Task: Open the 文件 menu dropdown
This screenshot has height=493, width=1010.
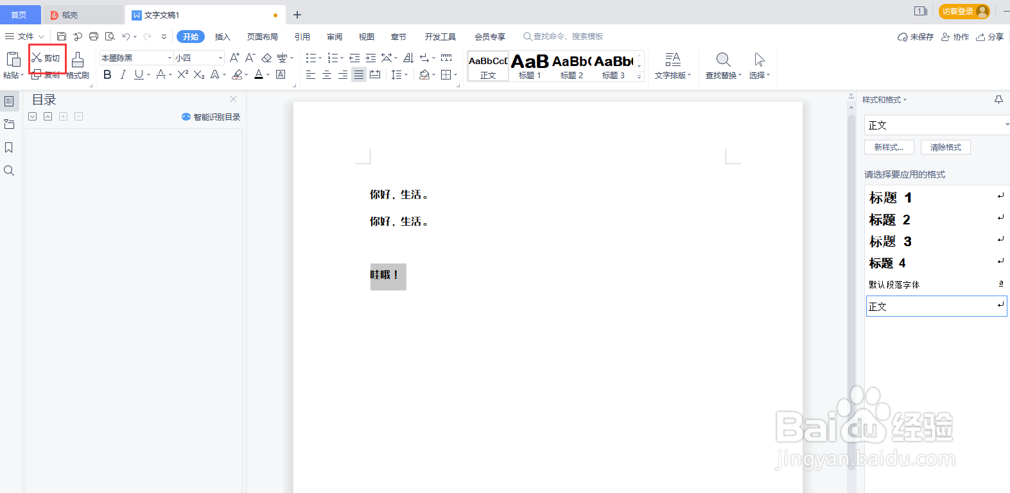Action: pyautogui.click(x=25, y=37)
